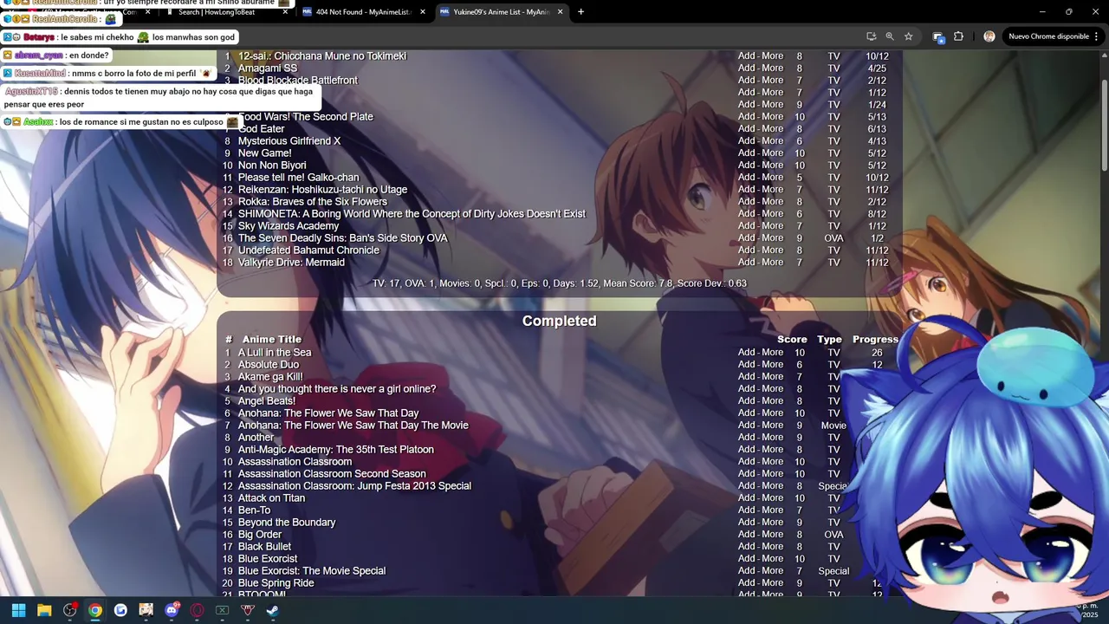Screen dimensions: 1109x624
Task: Open Reikenzan: Hoshikuzu-tachi no Utage link
Action: pyautogui.click(x=322, y=190)
